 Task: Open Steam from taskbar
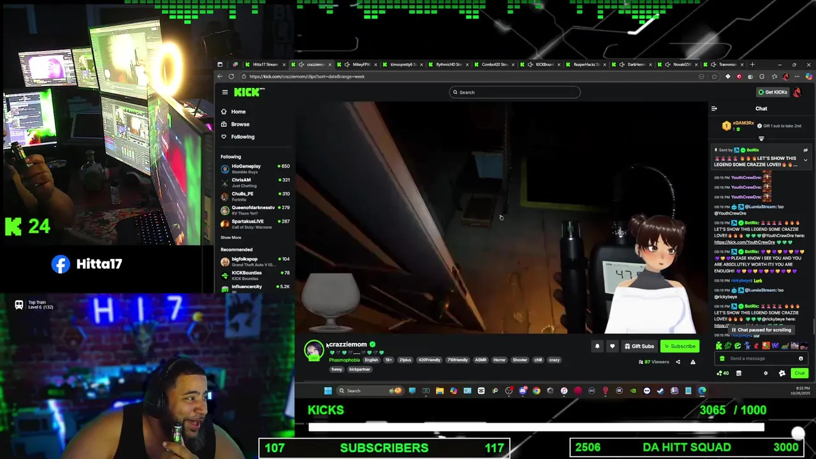660,391
